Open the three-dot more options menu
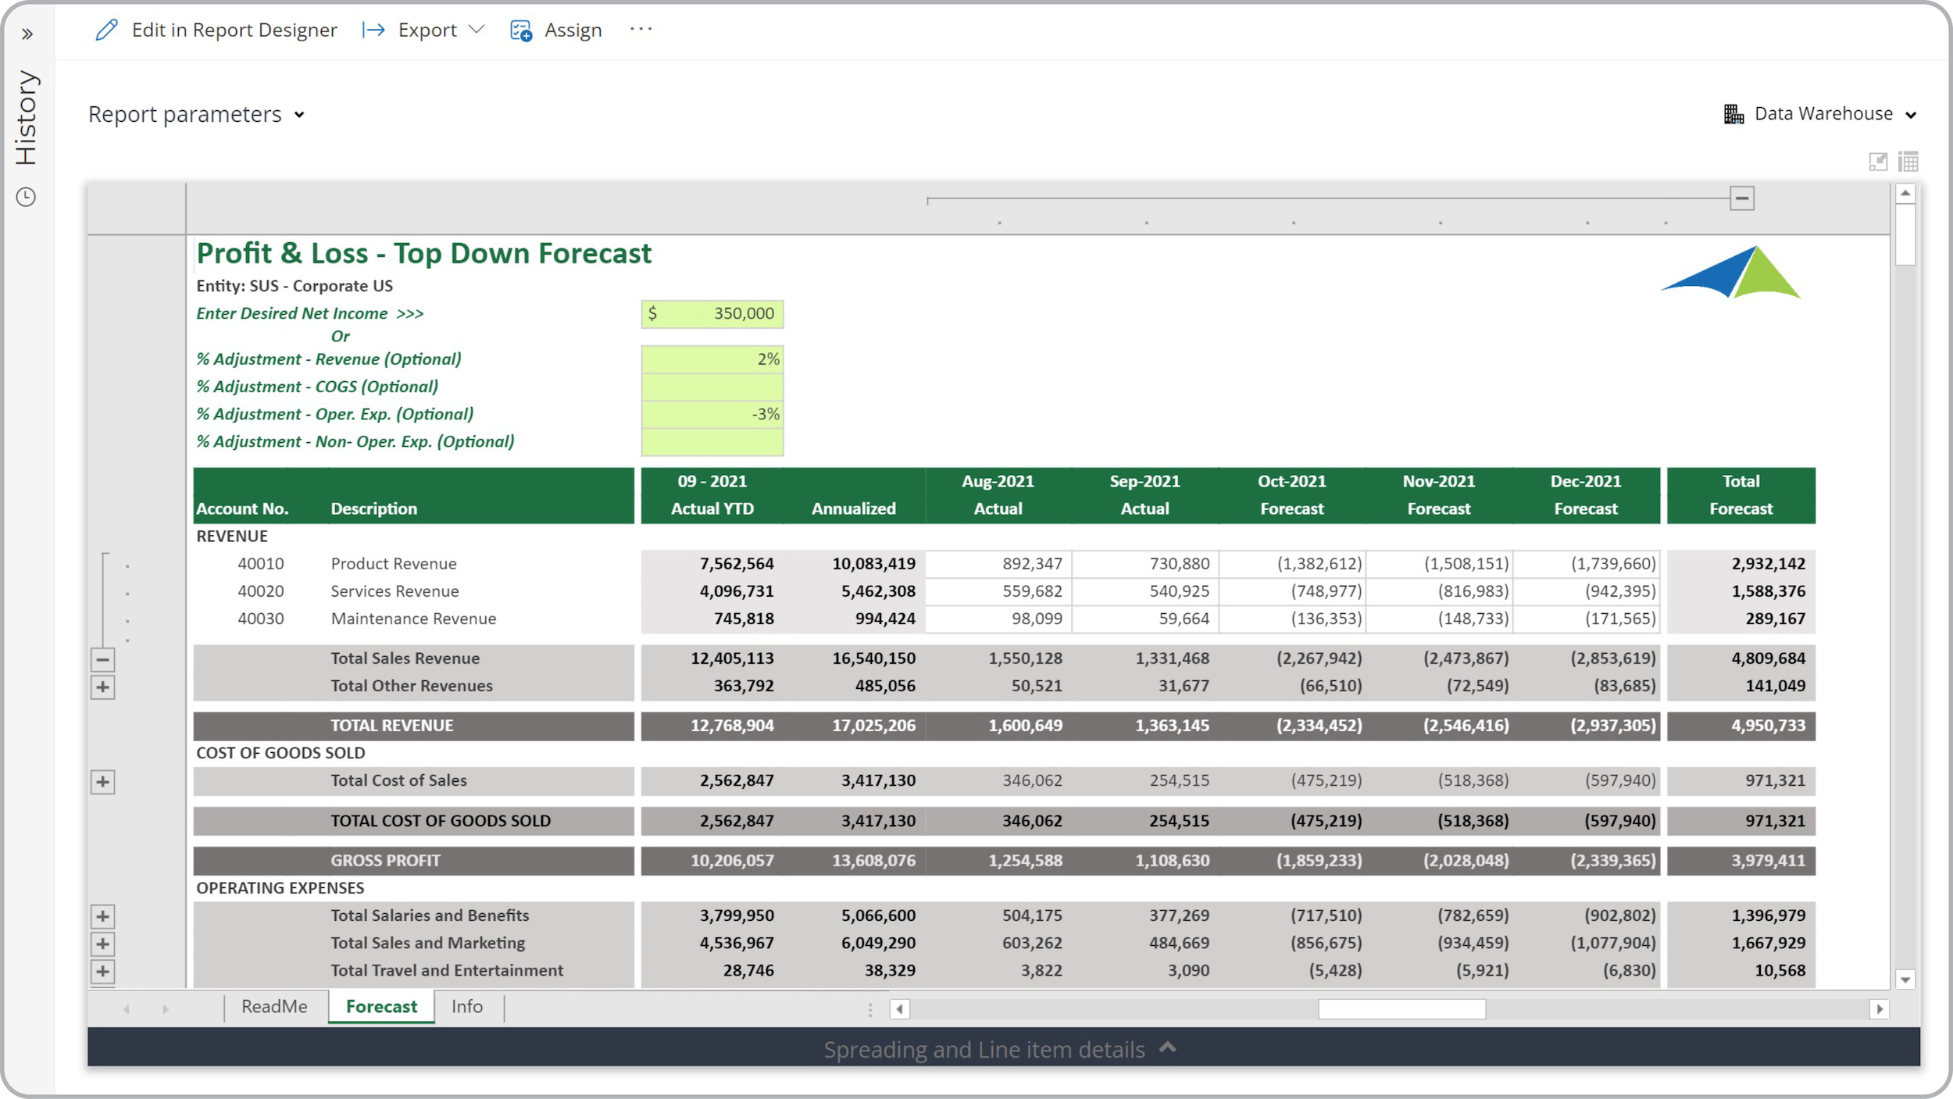1953x1099 pixels. 641,30
